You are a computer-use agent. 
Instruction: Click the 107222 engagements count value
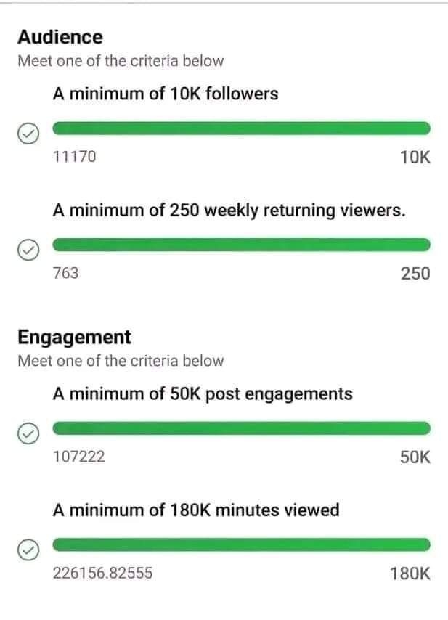pyautogui.click(x=79, y=457)
